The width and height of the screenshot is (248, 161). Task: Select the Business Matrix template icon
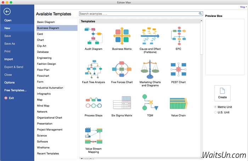(x=122, y=36)
